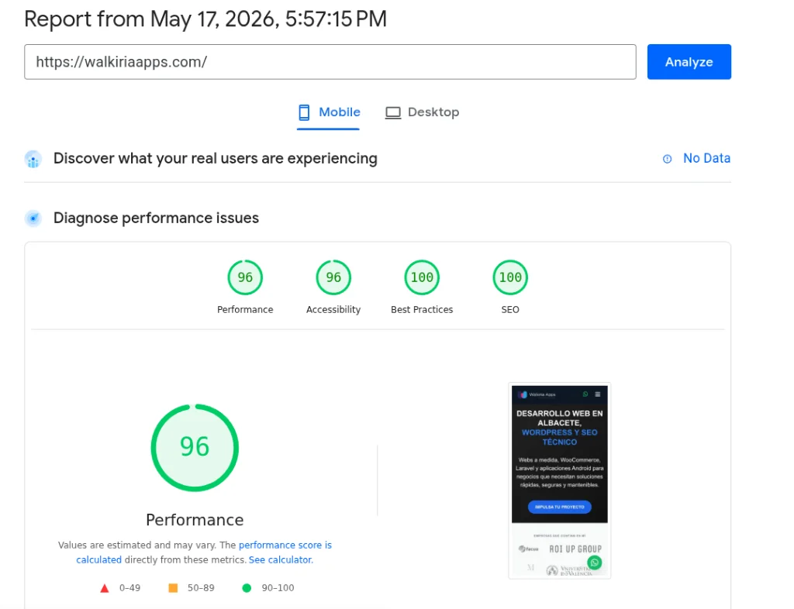Click the Diagnose performance issues icon

33,218
